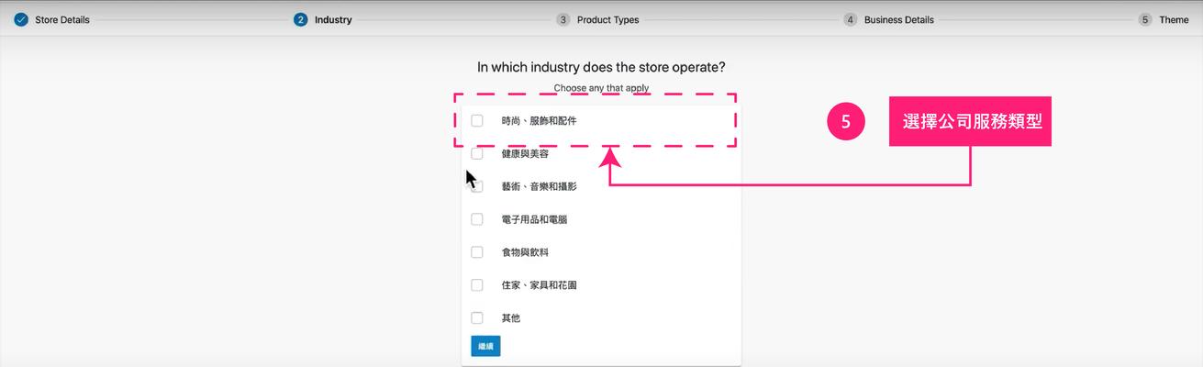Select the 食物與飲料 checkbox
1203x367 pixels.
477,252
